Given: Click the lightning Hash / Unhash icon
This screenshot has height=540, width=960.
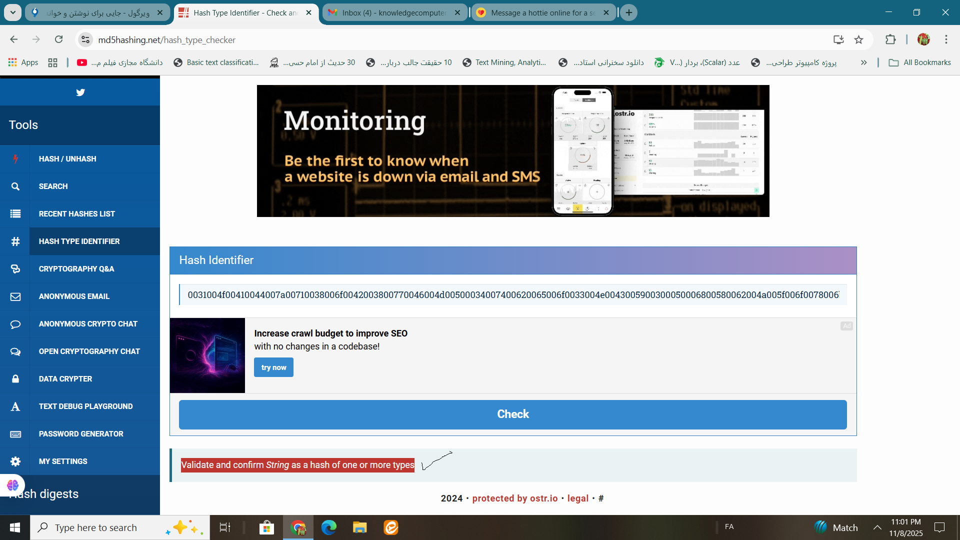Looking at the screenshot, I should [x=15, y=159].
